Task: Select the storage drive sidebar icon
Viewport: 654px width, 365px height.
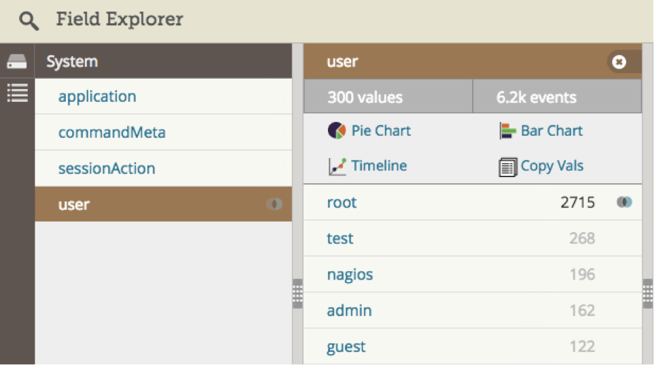Action: (16, 62)
